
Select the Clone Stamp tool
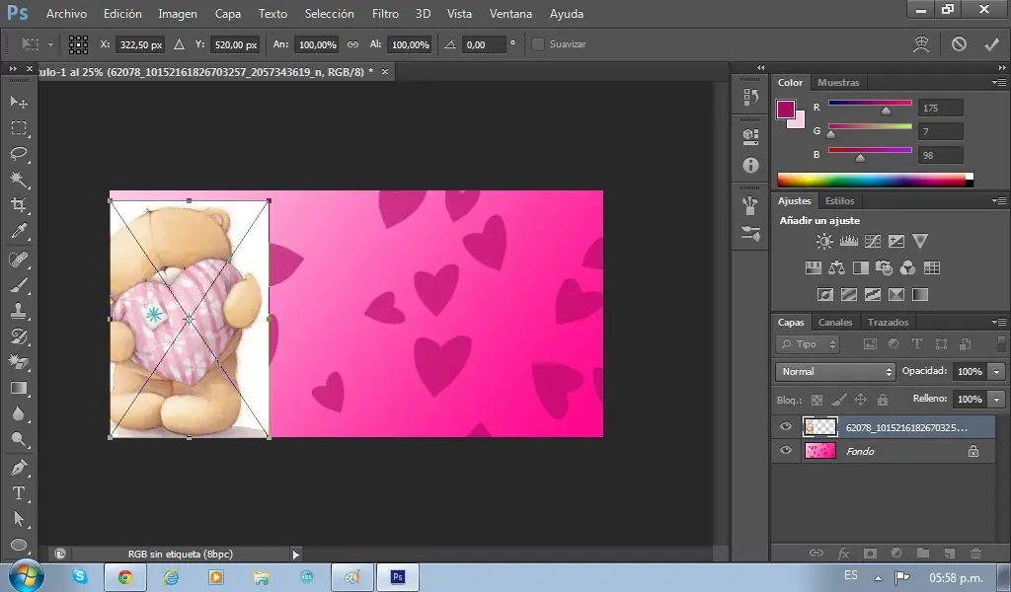tap(19, 311)
